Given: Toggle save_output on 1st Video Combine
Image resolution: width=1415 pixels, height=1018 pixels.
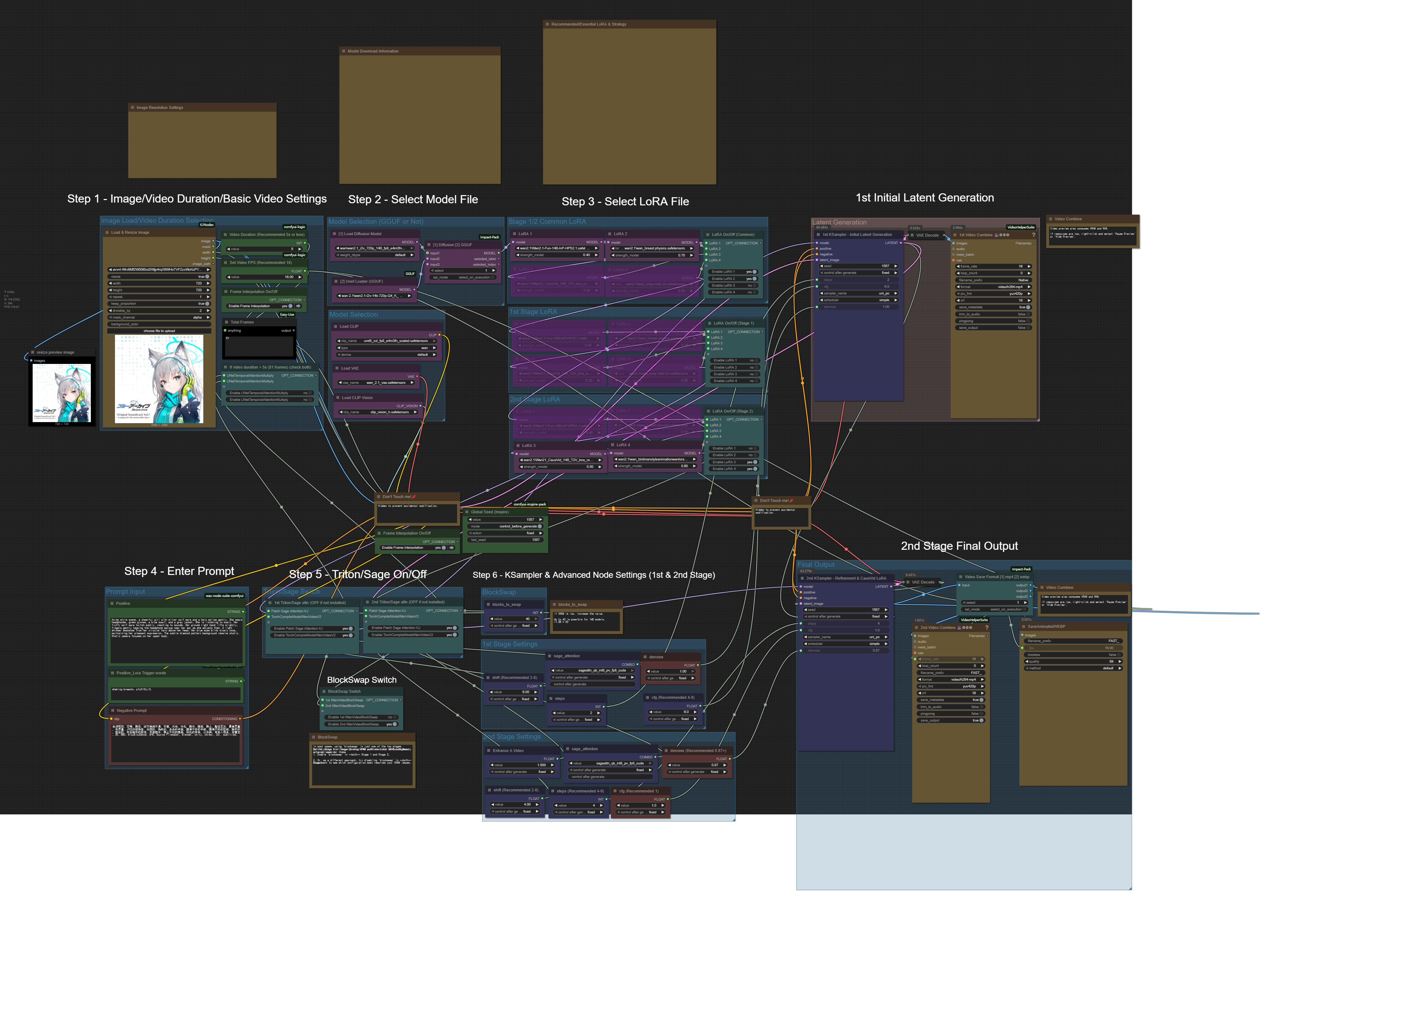Looking at the screenshot, I should click(1028, 327).
